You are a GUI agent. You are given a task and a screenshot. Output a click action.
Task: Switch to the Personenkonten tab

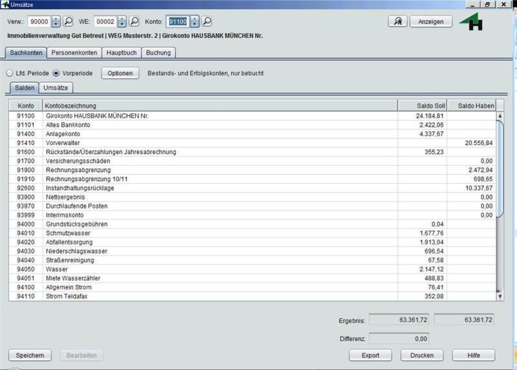(74, 53)
